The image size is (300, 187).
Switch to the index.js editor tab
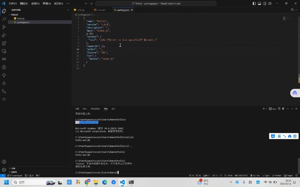[81, 10]
